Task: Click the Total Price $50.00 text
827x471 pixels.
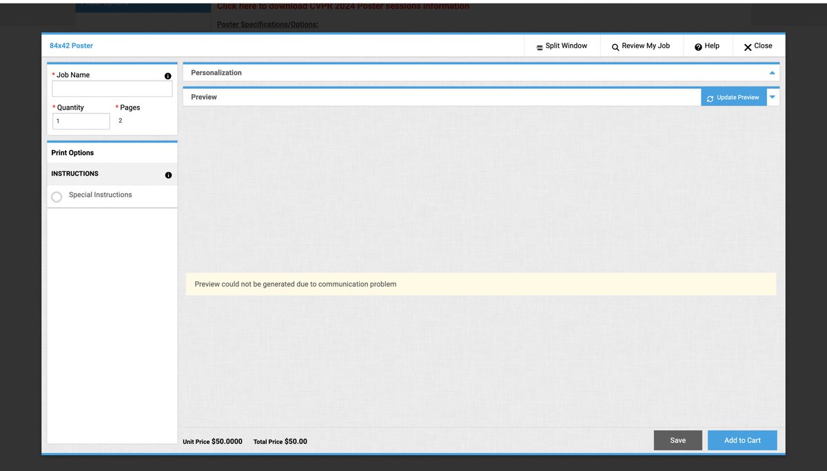Action: click(x=280, y=441)
